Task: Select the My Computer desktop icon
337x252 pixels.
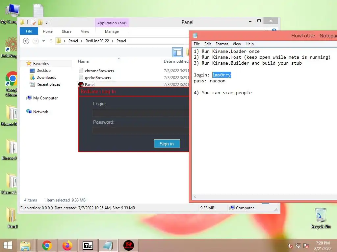Action: 10,14
